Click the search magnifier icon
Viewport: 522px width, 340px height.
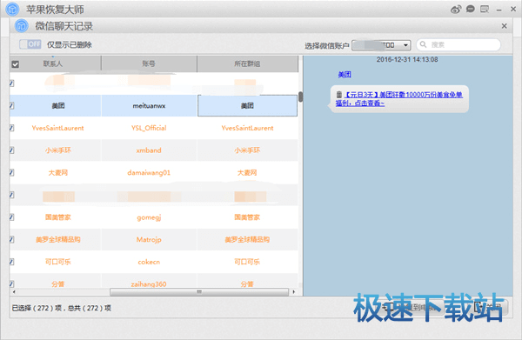pos(423,44)
